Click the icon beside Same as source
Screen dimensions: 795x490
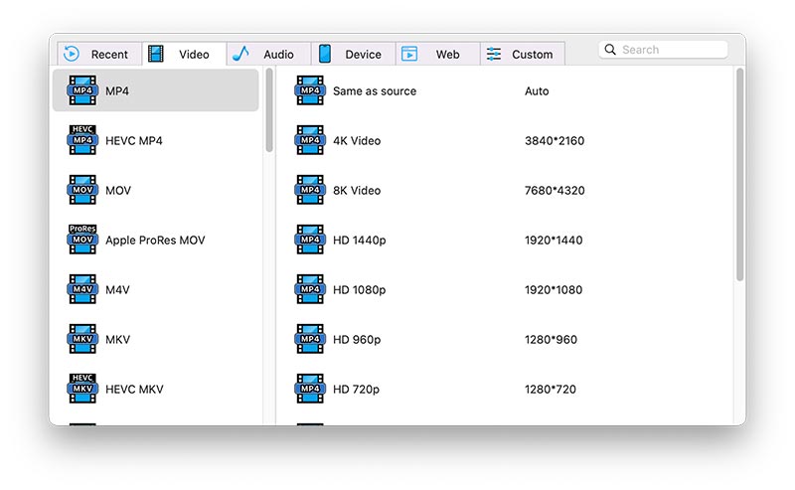point(310,90)
